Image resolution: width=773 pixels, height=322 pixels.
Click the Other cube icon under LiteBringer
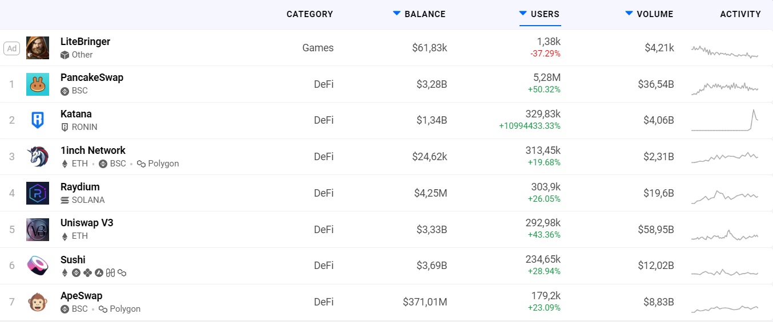[x=65, y=55]
